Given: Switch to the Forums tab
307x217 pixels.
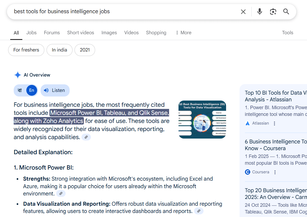Looking at the screenshot, I should pyautogui.click(x=52, y=33).
